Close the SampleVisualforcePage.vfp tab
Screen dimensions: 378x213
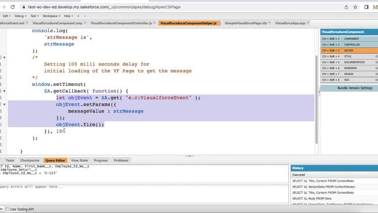269,23
